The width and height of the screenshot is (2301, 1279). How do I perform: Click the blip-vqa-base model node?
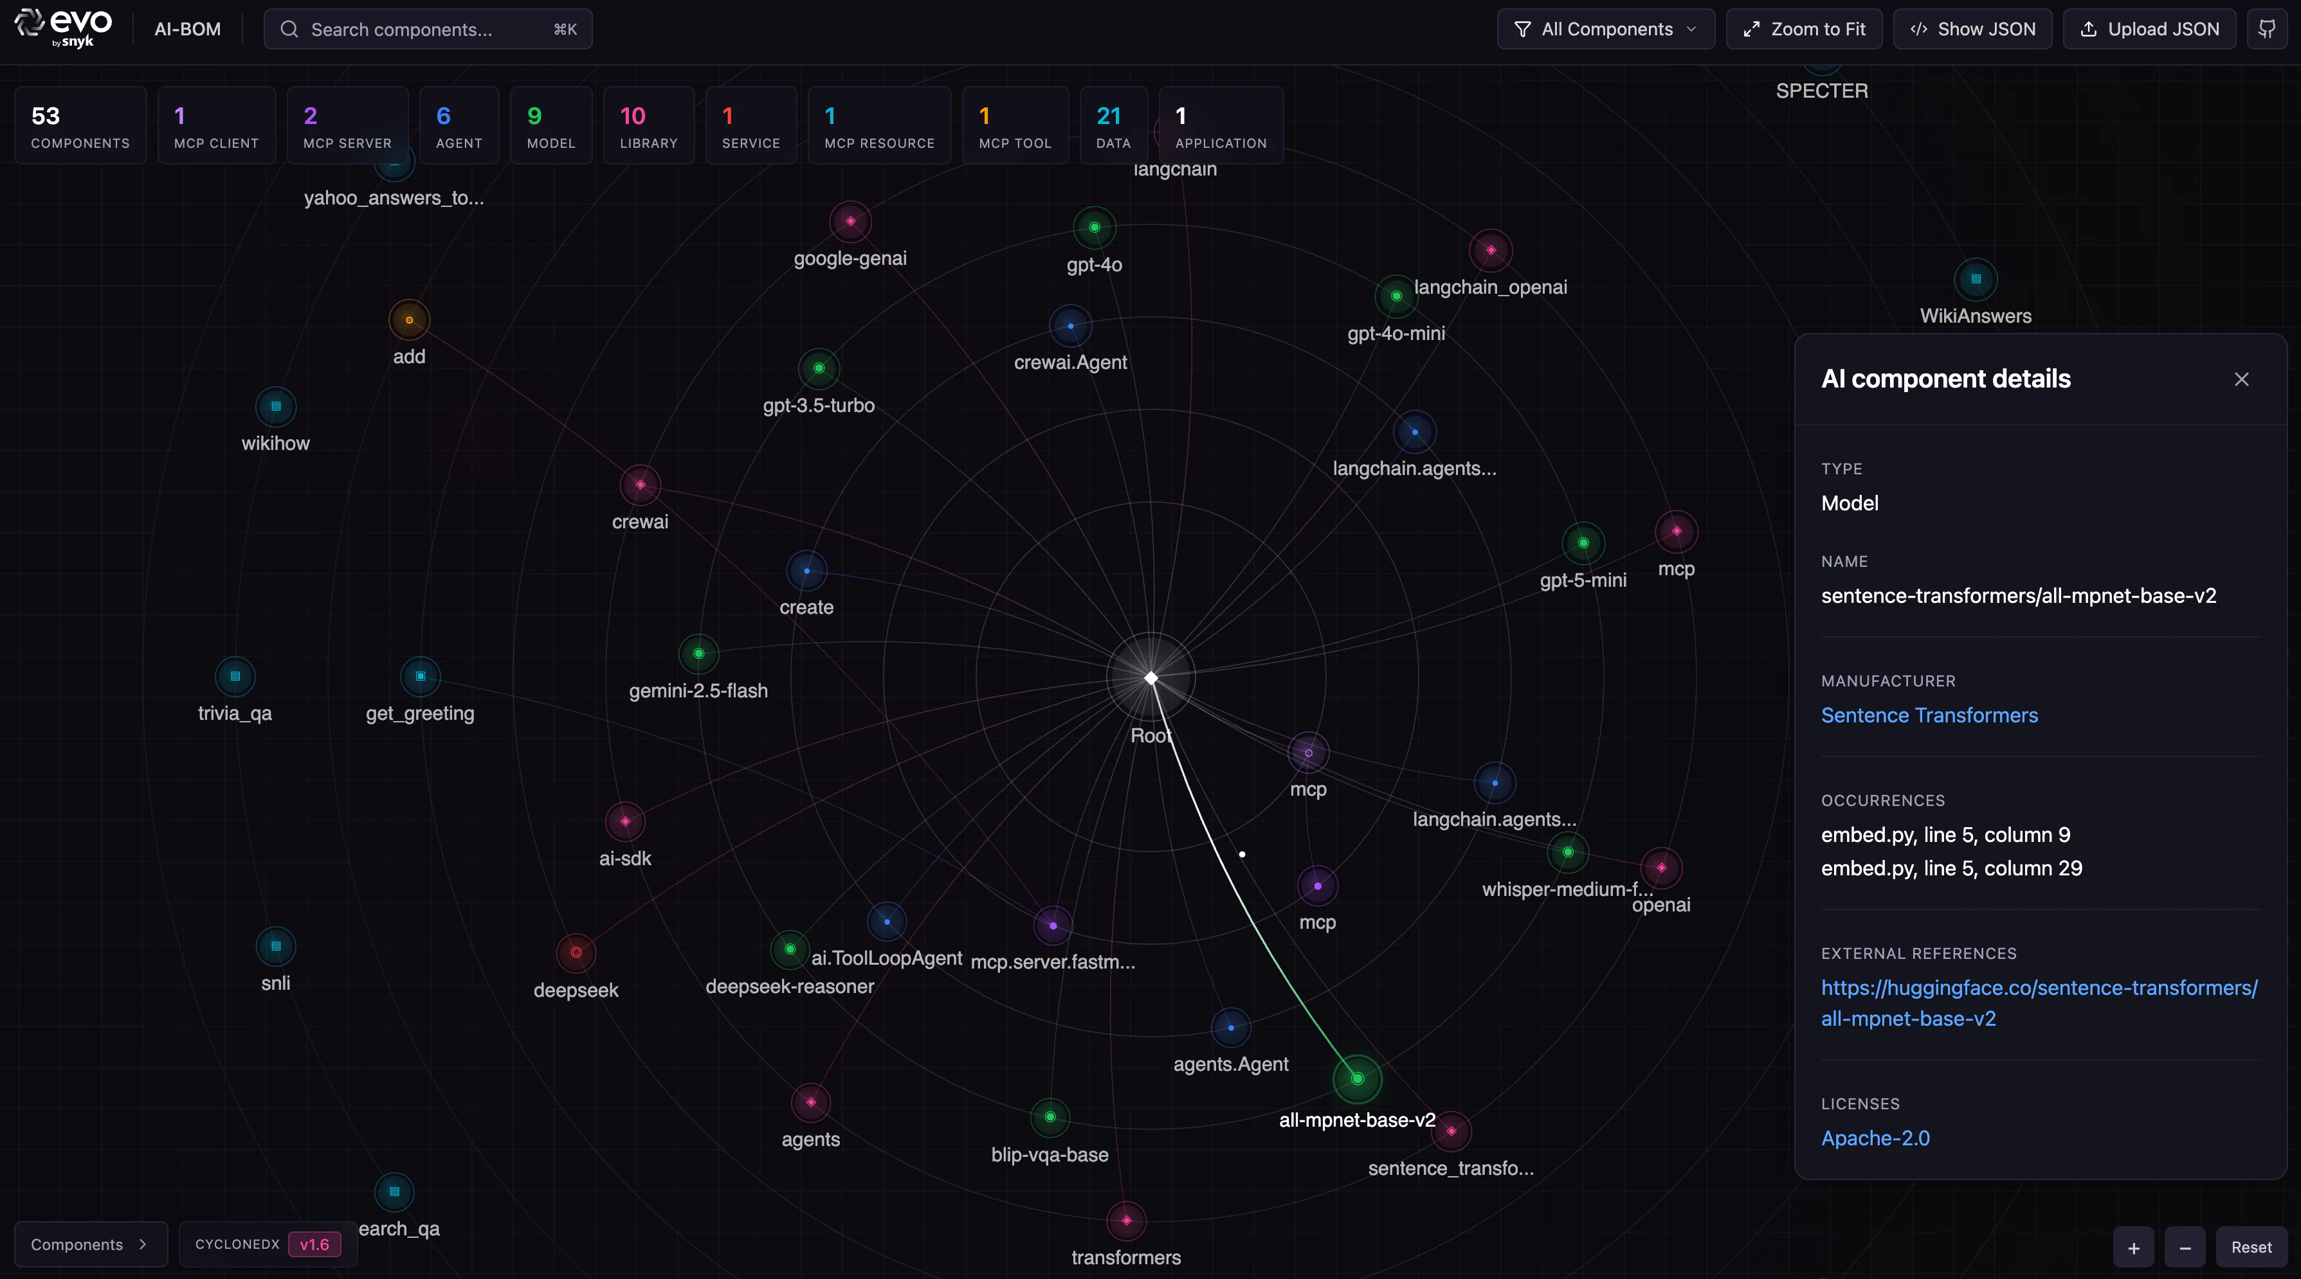click(x=1050, y=1116)
